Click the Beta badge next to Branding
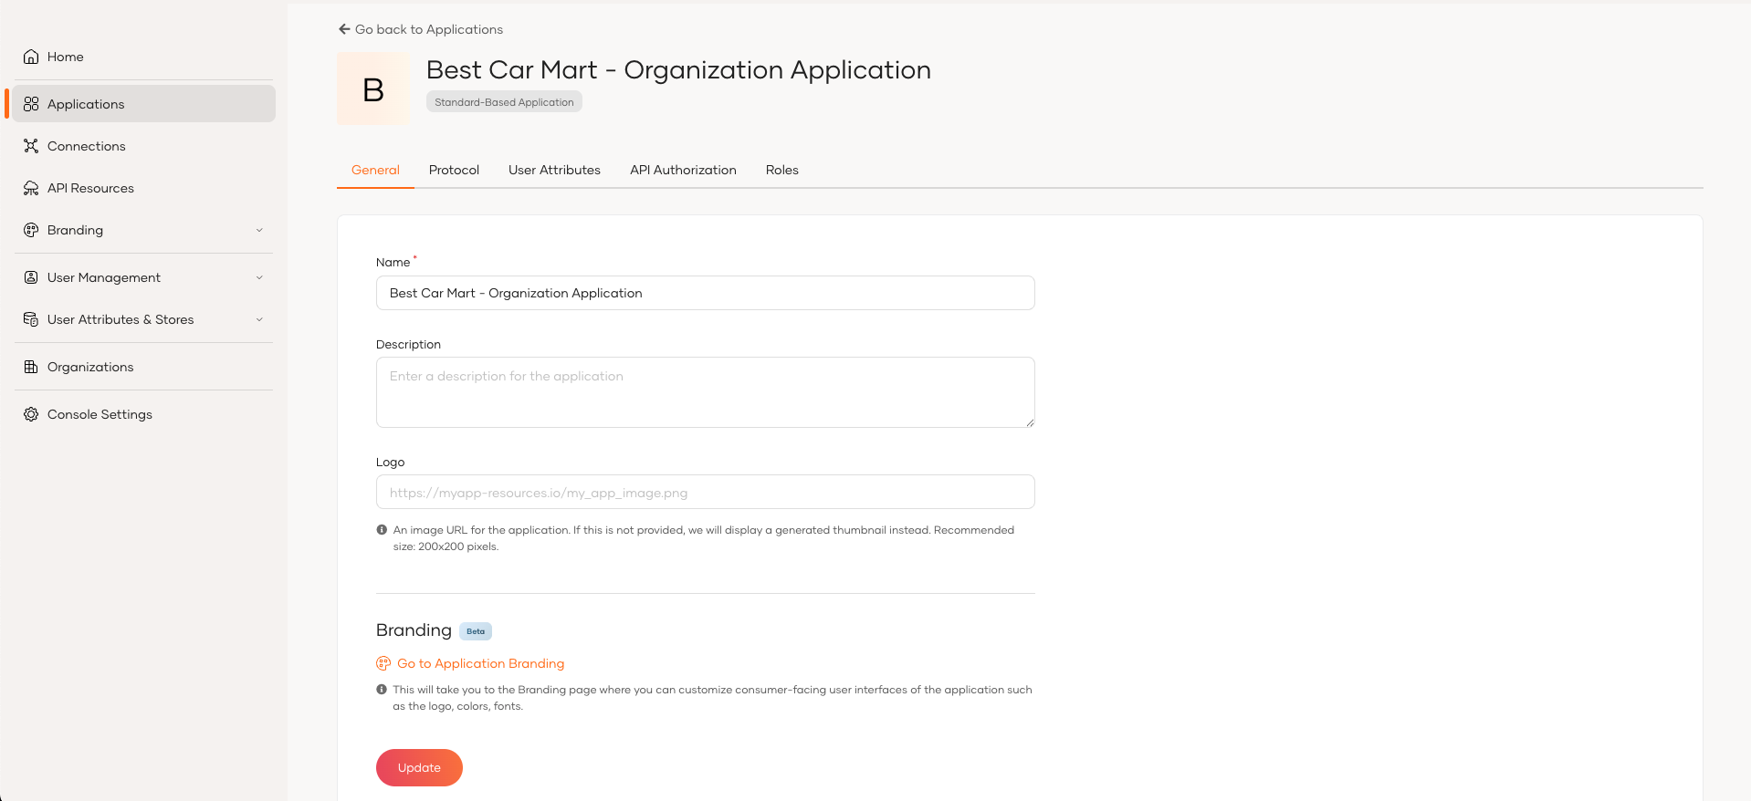The height and width of the screenshot is (801, 1751). (x=476, y=631)
